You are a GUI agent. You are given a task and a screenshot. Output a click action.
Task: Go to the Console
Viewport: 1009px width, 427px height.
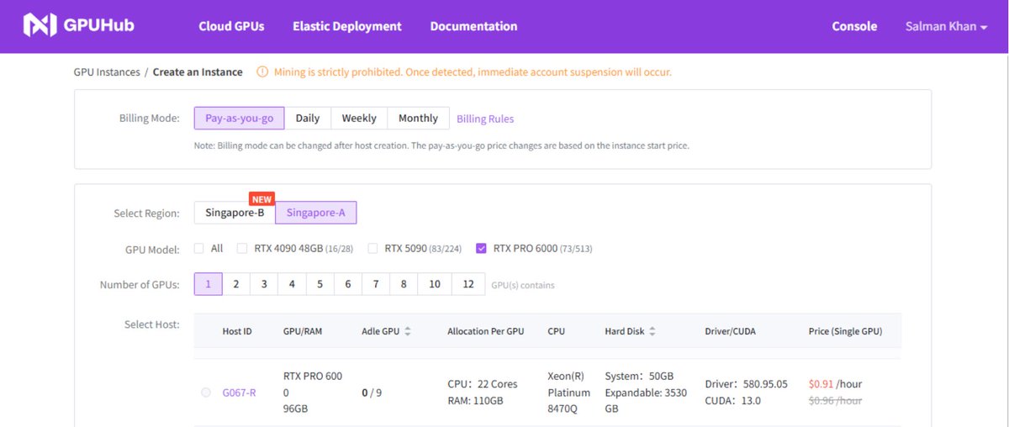click(854, 26)
